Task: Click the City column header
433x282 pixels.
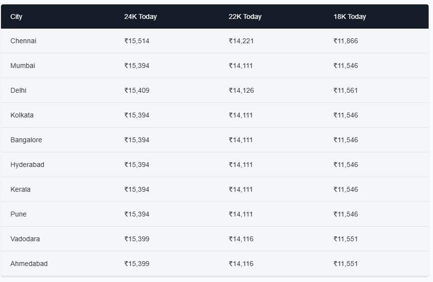Action: click(17, 17)
